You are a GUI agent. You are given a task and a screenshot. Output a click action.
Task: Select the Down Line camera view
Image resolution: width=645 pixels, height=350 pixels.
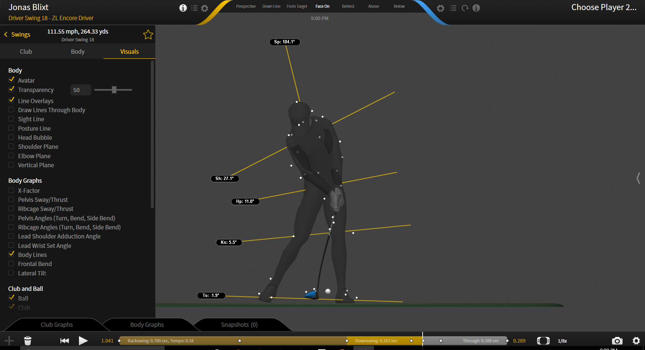pos(271,6)
